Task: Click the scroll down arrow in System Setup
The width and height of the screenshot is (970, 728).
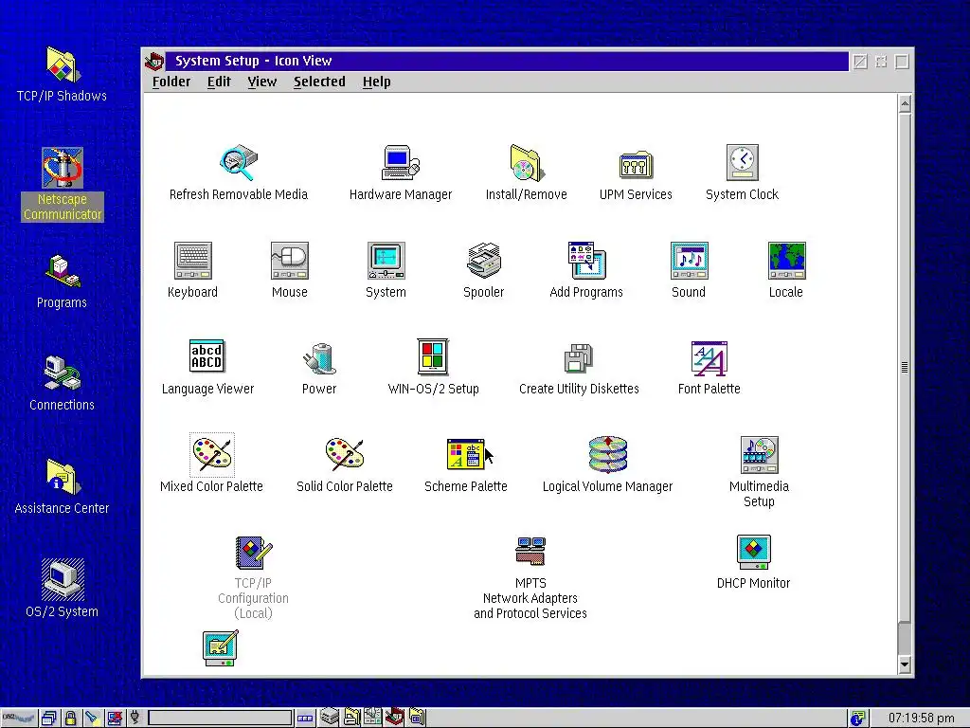Action: pyautogui.click(x=905, y=664)
